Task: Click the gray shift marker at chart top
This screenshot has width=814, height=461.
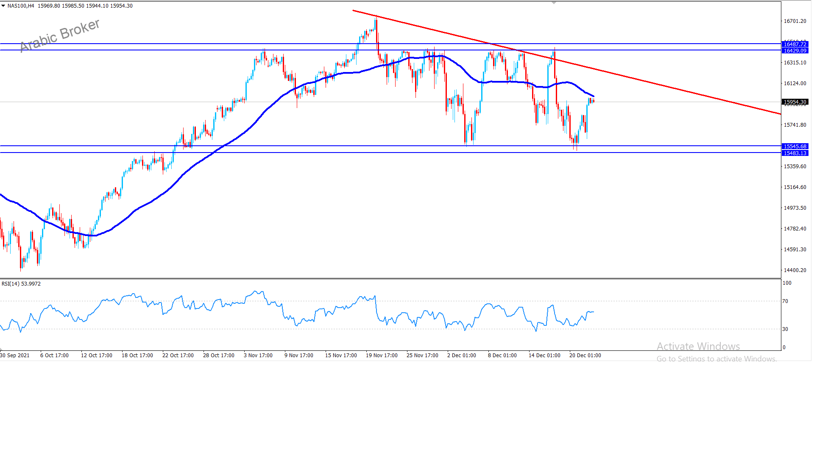Action: point(554,3)
